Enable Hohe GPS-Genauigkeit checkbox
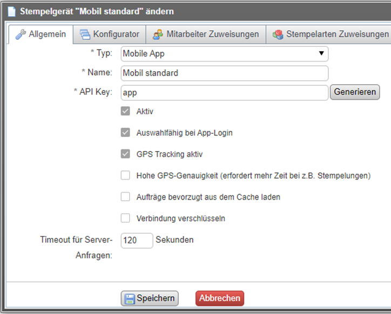Image resolution: width=391 pixels, height=314 pixels. (x=125, y=175)
